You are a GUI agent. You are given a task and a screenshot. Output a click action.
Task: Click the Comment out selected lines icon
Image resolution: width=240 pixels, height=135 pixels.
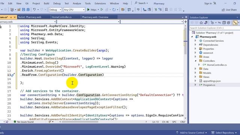point(155,10)
